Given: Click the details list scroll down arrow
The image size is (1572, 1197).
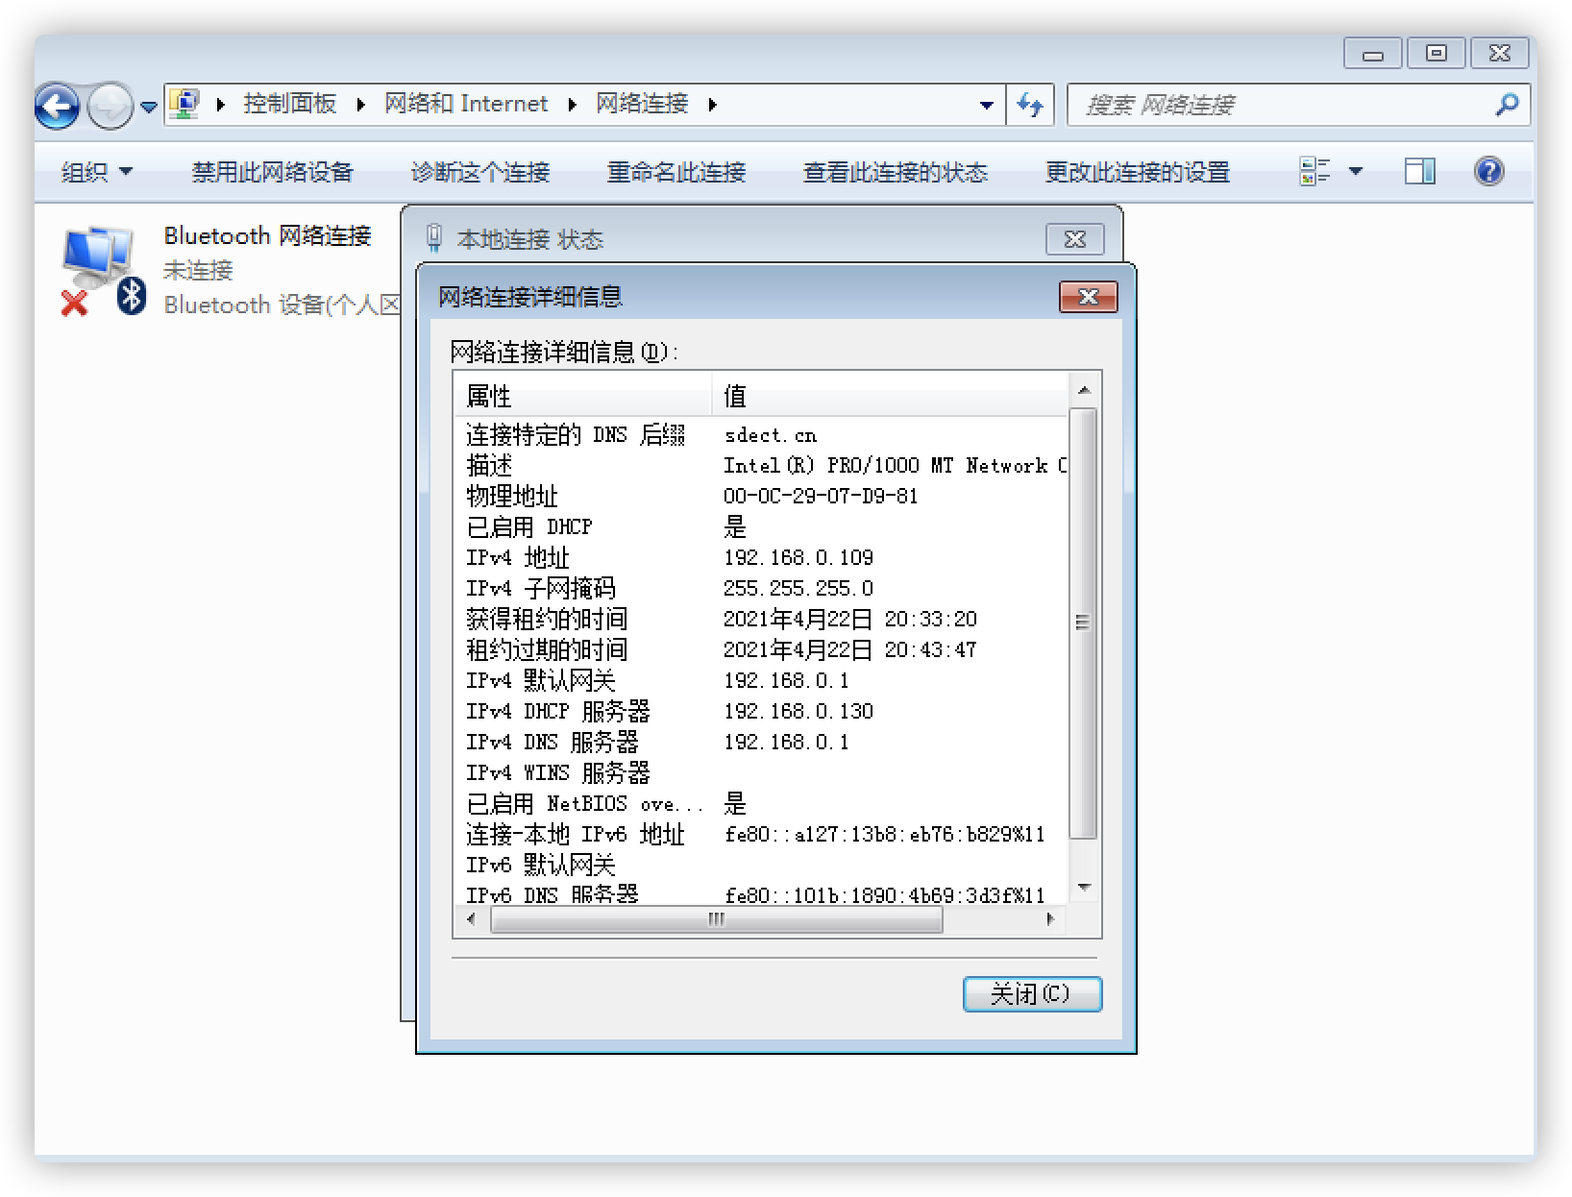Looking at the screenshot, I should (1084, 888).
